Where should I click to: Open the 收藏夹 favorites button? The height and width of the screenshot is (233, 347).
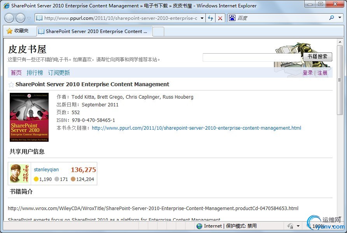(18, 31)
